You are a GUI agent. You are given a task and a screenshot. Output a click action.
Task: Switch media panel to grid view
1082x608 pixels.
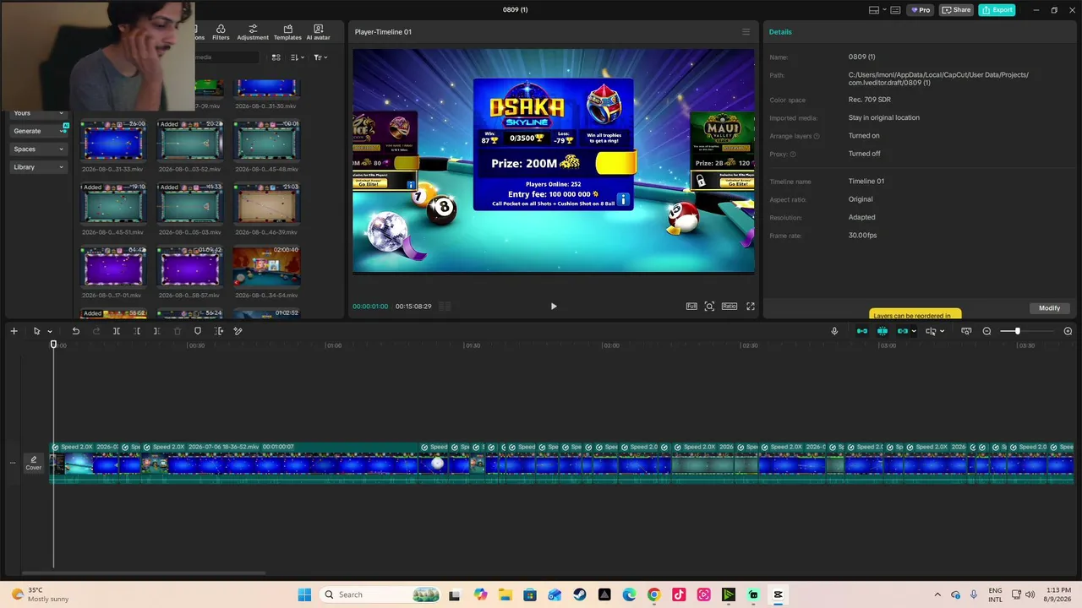point(276,57)
